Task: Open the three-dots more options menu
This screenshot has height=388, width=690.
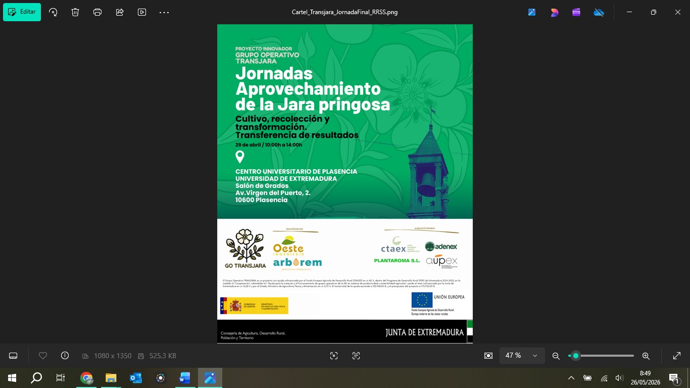Action: (164, 12)
